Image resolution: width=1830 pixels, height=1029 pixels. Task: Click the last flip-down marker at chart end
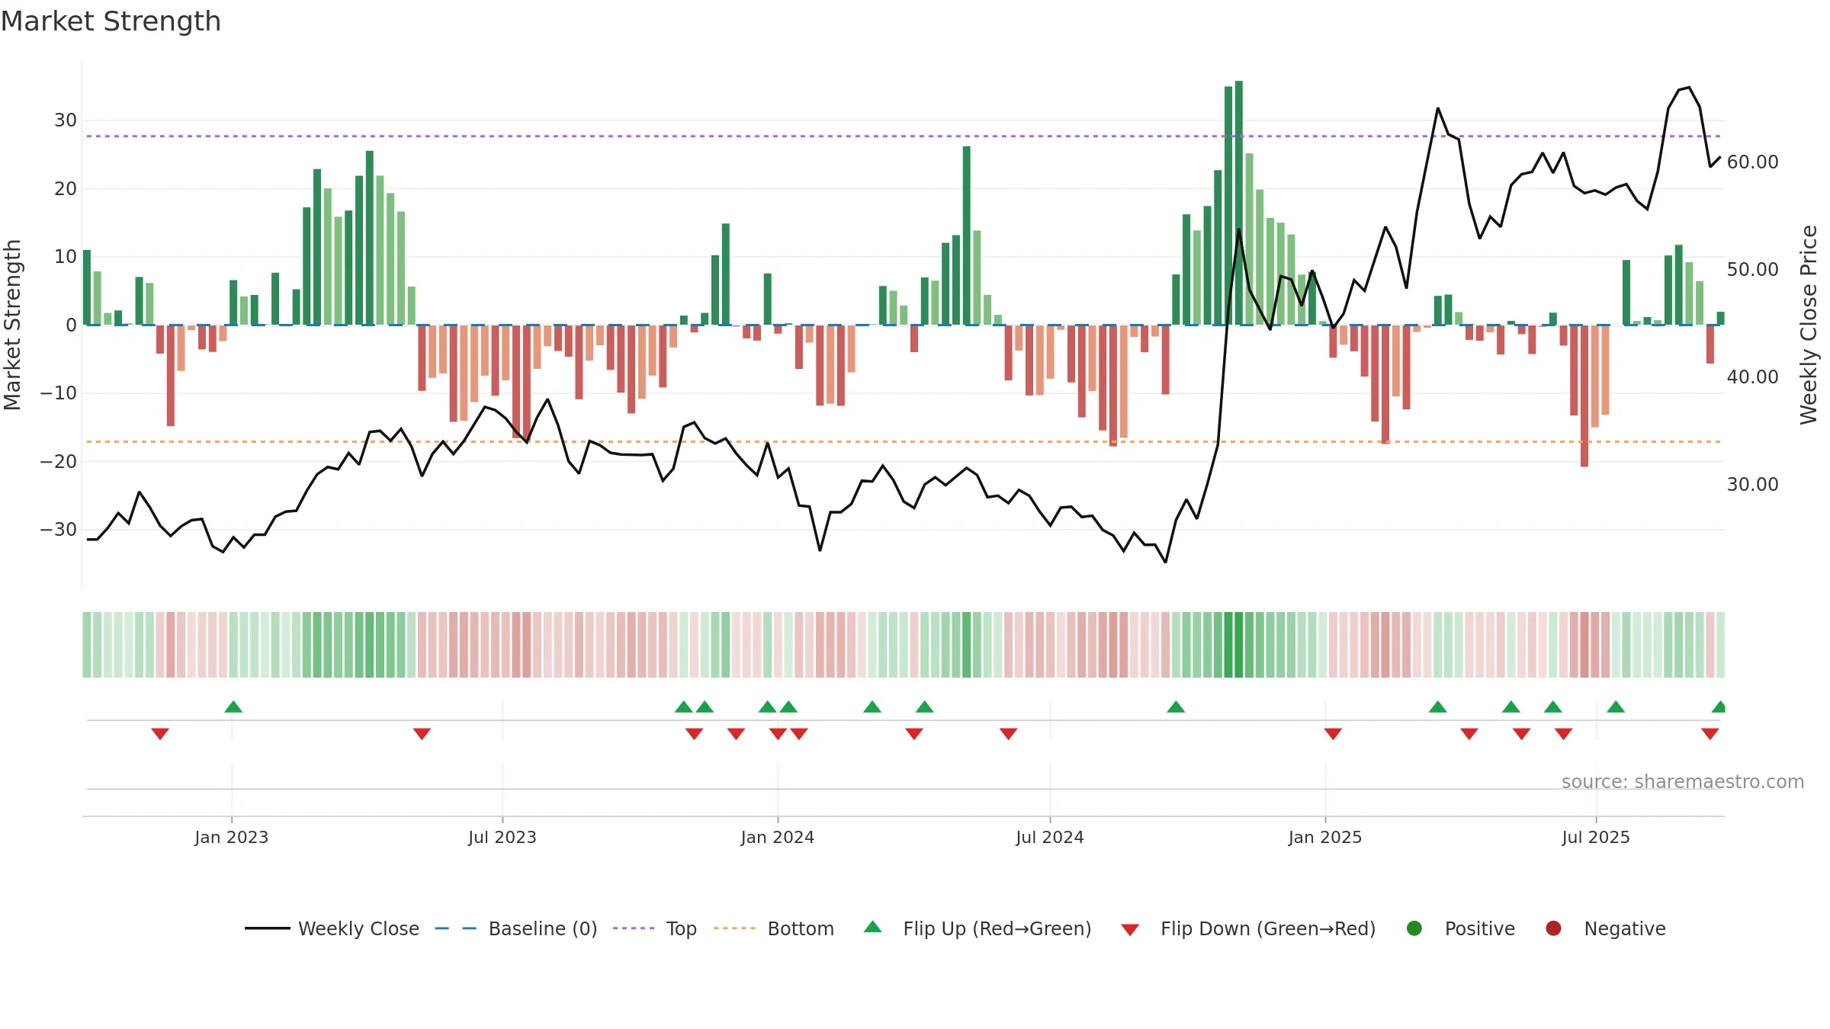pyautogui.click(x=1710, y=734)
